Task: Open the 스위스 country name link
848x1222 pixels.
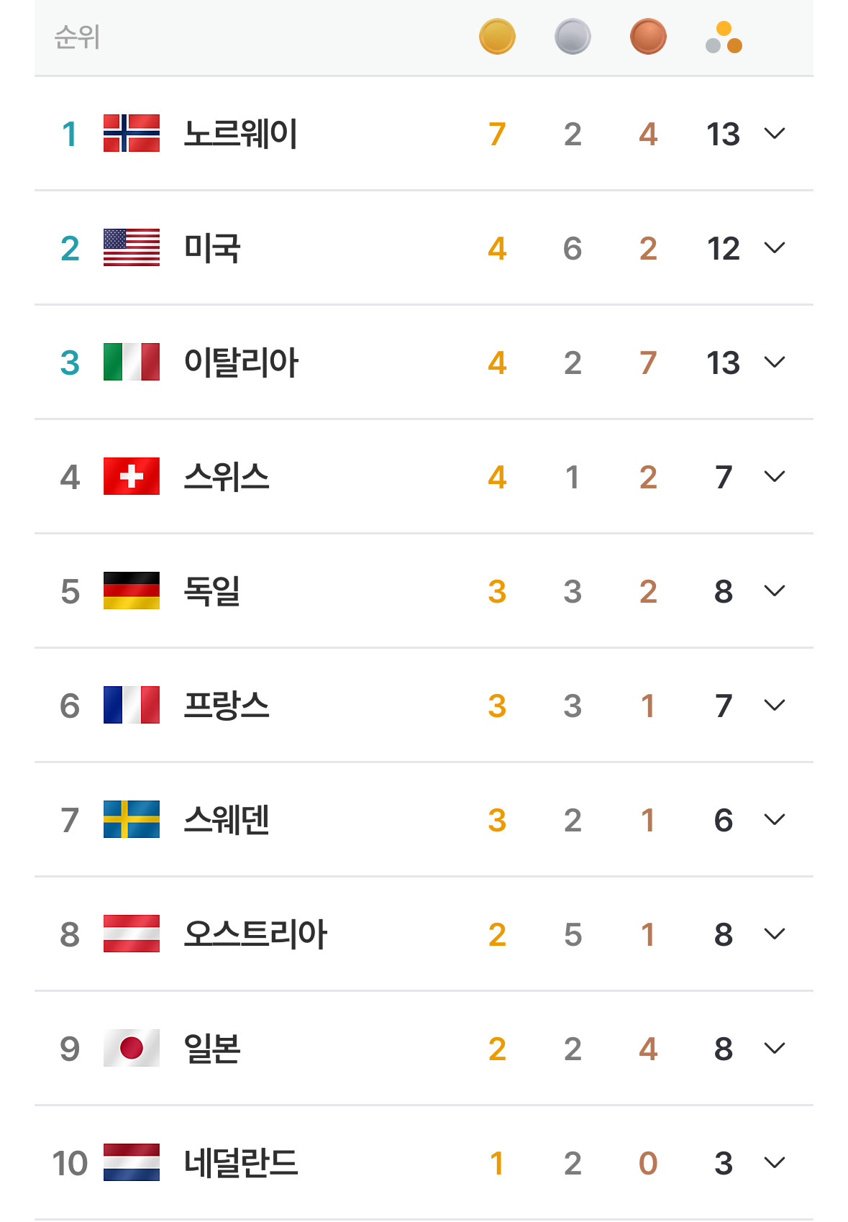Action: click(x=226, y=477)
